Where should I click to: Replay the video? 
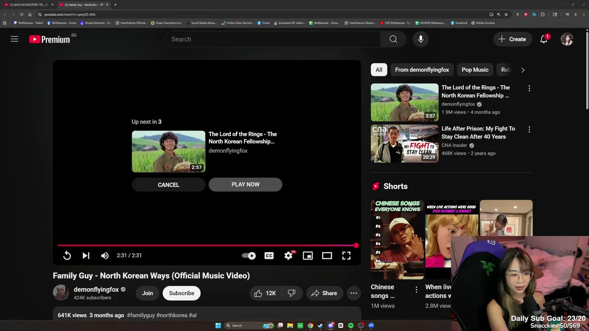tap(67, 256)
